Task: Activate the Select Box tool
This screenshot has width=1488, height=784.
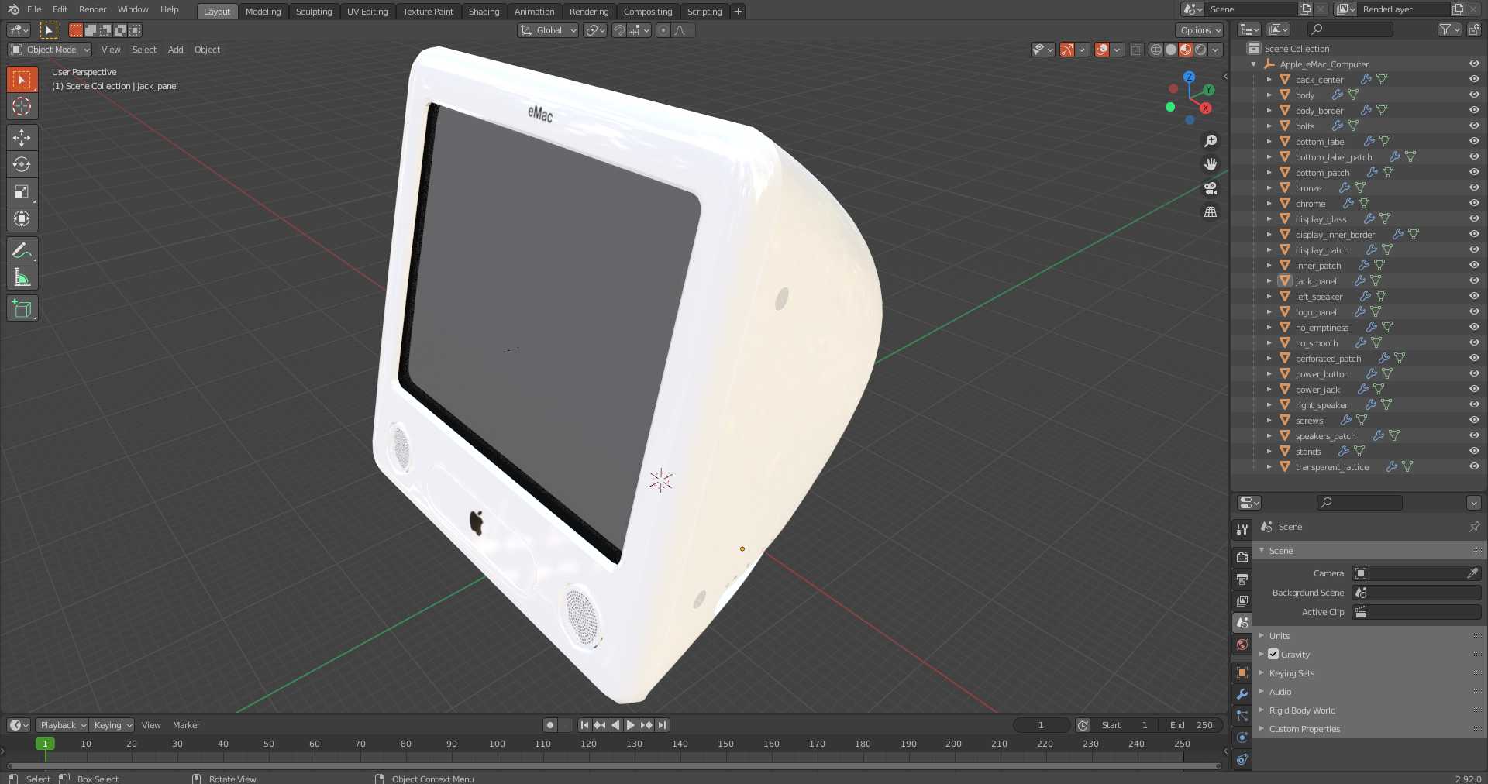Action: pos(22,80)
